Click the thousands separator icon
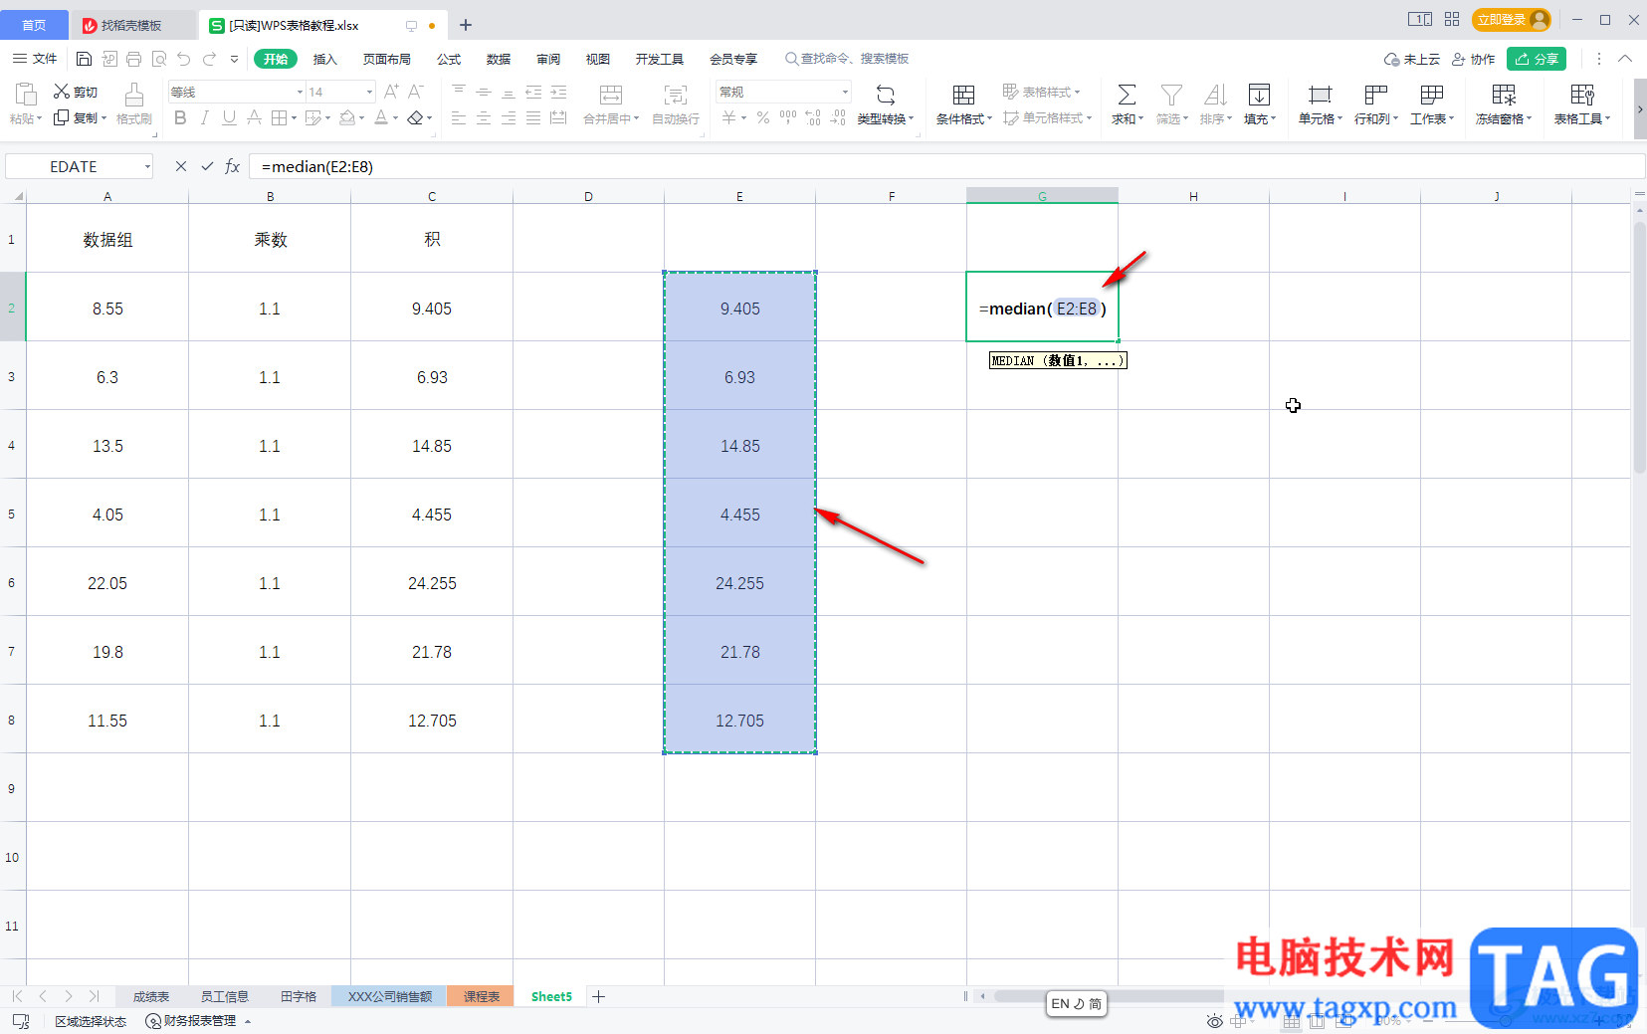Viewport: 1647px width, 1034px height. (788, 117)
